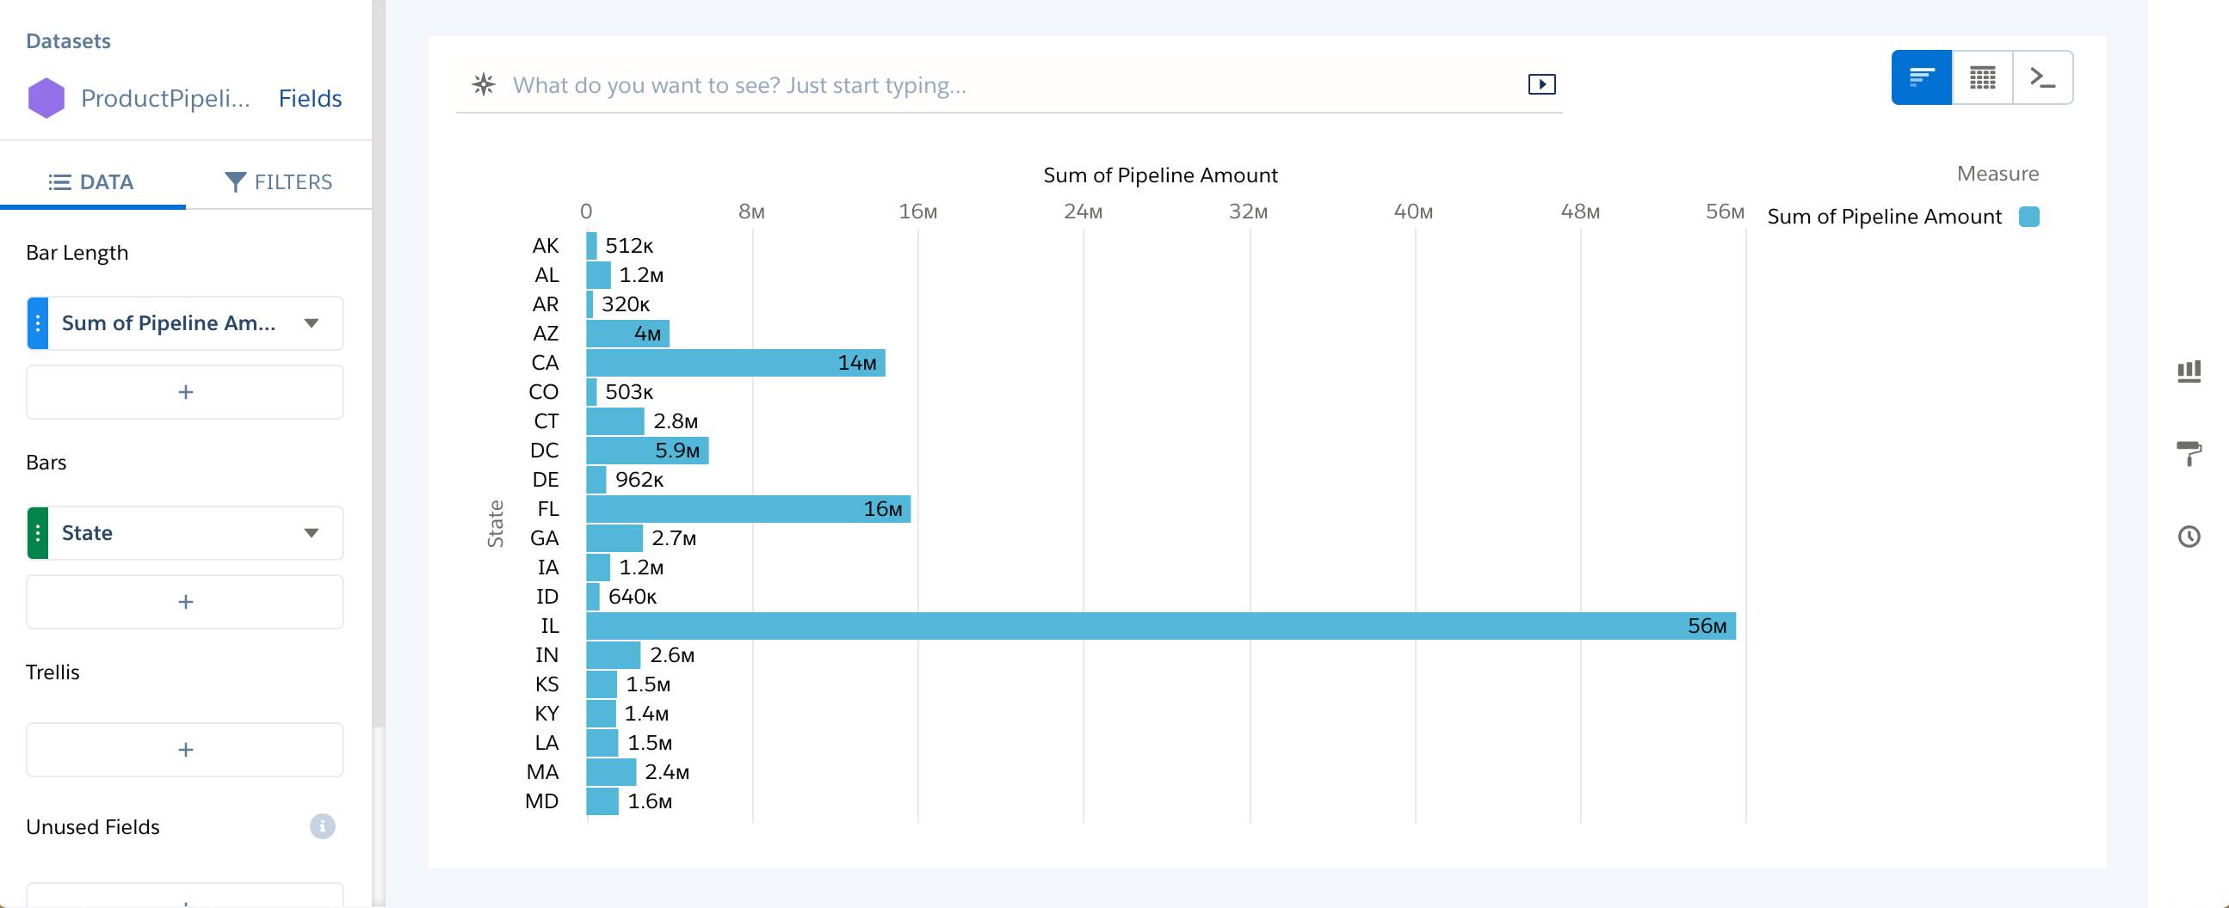This screenshot has height=908, width=2229.
Task: View the query history
Action: [2189, 537]
